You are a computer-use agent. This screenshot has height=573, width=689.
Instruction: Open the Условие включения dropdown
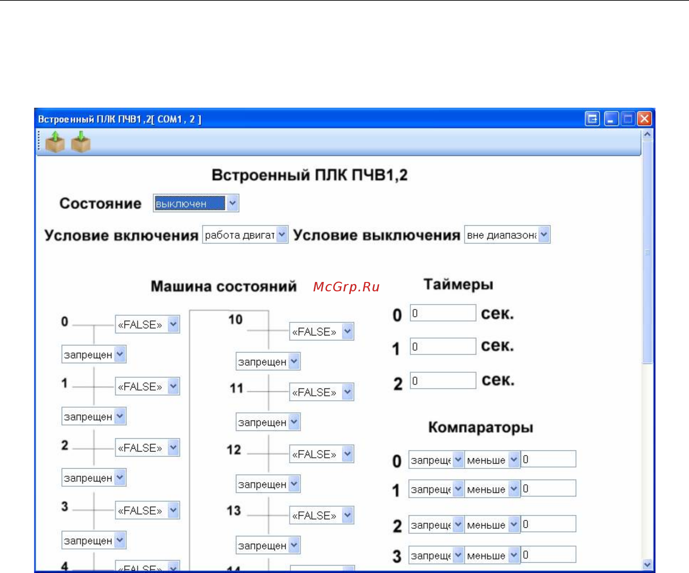[x=245, y=235]
